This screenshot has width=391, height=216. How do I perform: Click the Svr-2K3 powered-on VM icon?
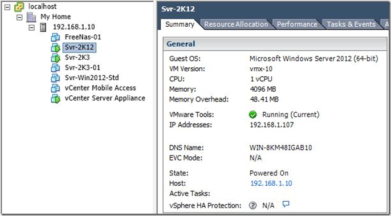coord(56,58)
